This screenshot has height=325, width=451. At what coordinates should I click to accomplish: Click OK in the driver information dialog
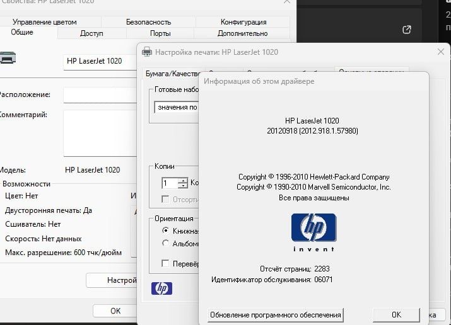[x=396, y=315]
